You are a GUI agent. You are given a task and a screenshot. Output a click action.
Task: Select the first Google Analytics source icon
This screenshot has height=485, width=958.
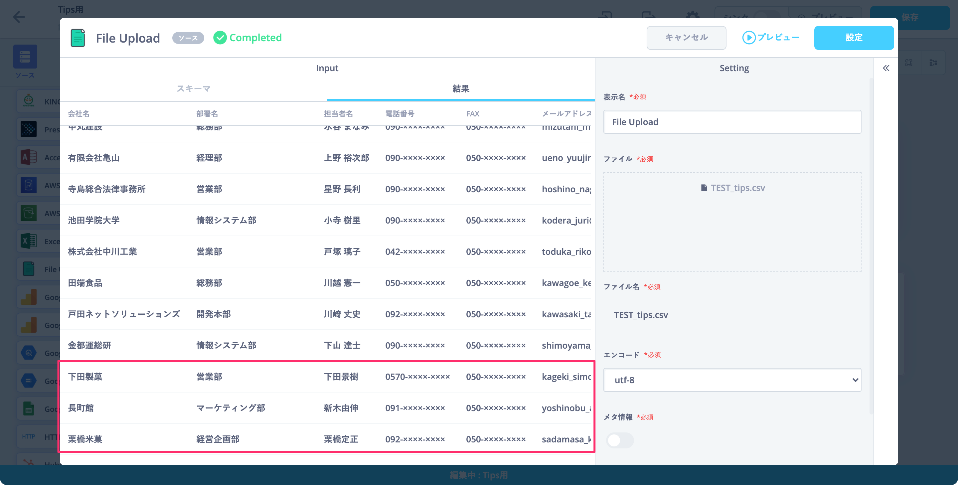(x=29, y=297)
